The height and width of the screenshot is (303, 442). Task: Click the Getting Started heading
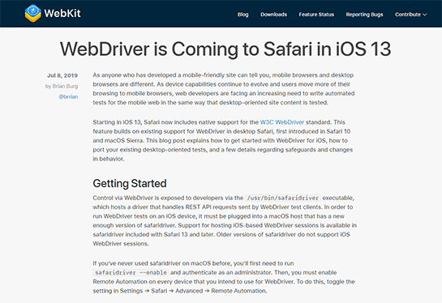[x=130, y=183]
